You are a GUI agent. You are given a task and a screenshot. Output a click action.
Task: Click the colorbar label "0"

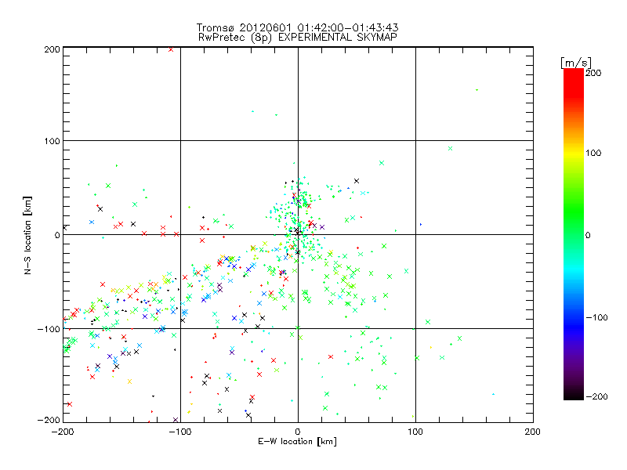click(x=588, y=235)
